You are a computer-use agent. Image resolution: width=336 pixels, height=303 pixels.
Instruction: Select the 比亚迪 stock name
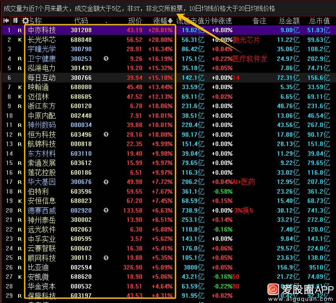[38, 267]
